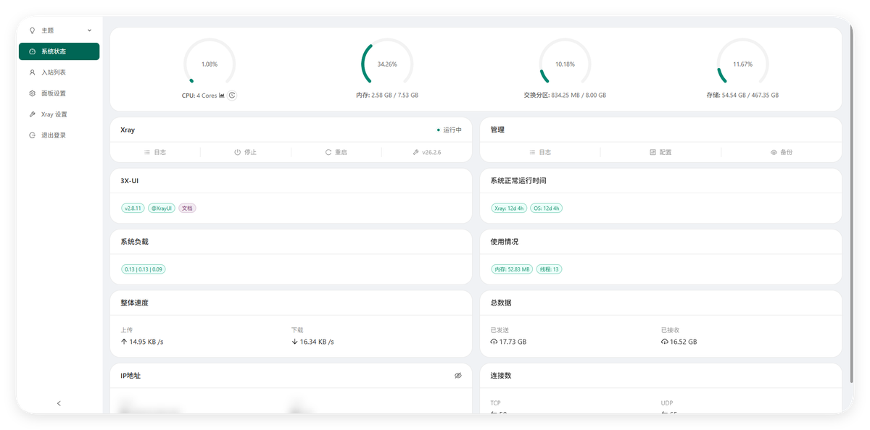This screenshot has width=870, height=430.
Task: Open the @XrayUI tag link
Action: [162, 208]
